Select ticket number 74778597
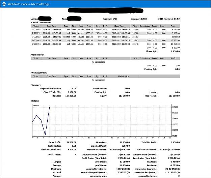 36,30
